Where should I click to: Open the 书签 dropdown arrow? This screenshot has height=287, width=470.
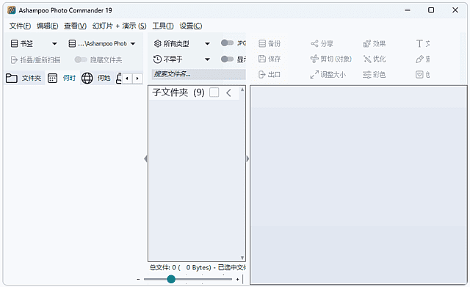coord(54,44)
